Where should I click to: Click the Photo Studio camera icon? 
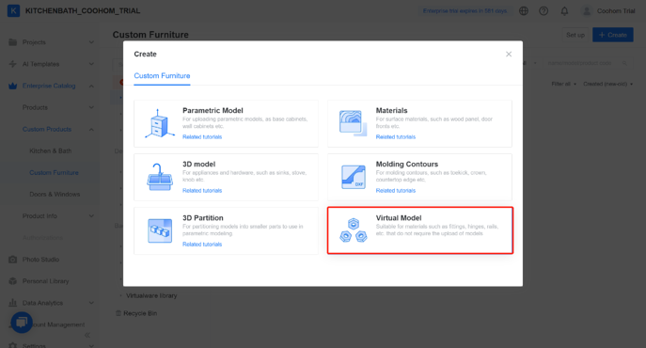click(13, 260)
